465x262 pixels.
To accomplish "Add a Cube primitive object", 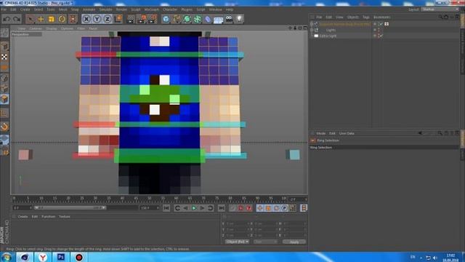I will (x=166, y=19).
